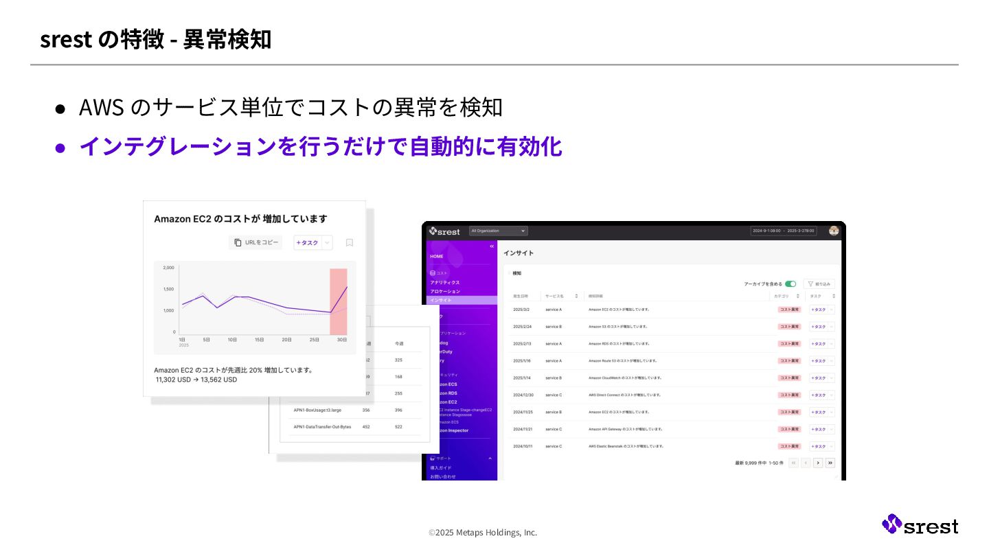Click the bookmark icon on EC2 card

(350, 242)
